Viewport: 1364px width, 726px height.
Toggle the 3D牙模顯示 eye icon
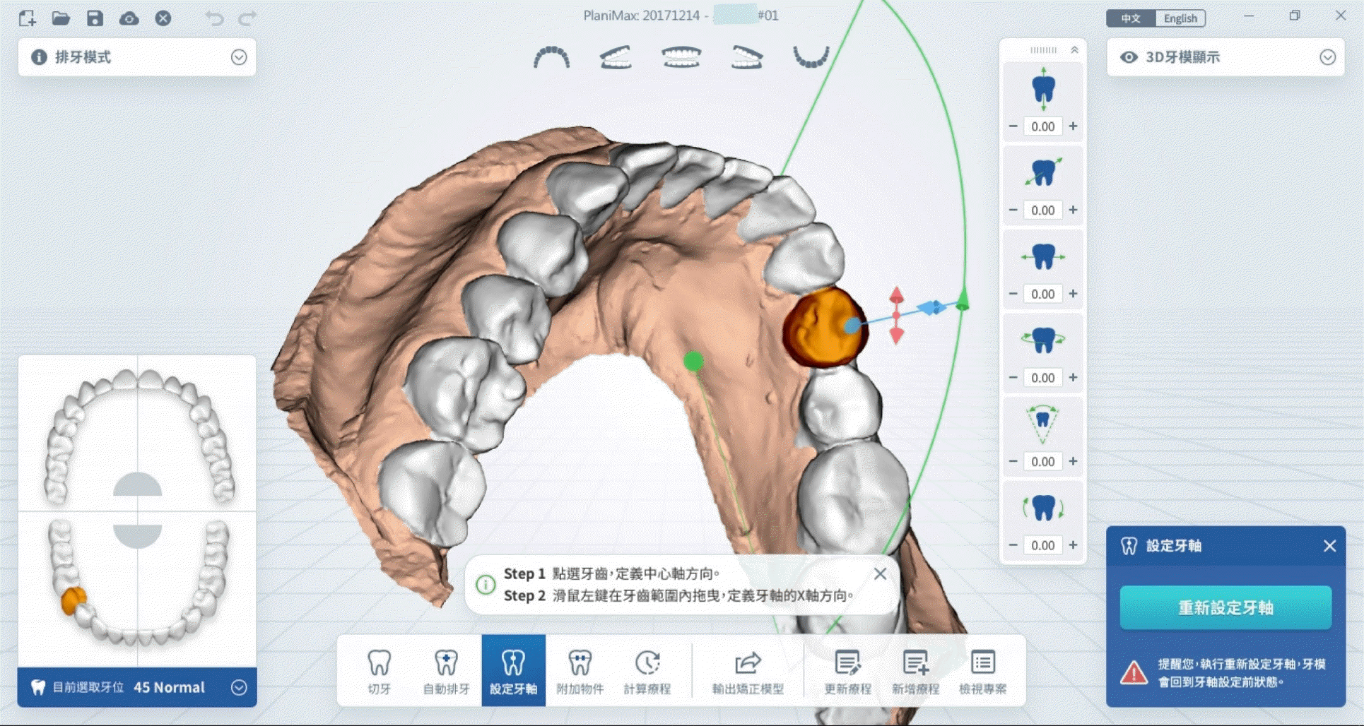coord(1129,57)
